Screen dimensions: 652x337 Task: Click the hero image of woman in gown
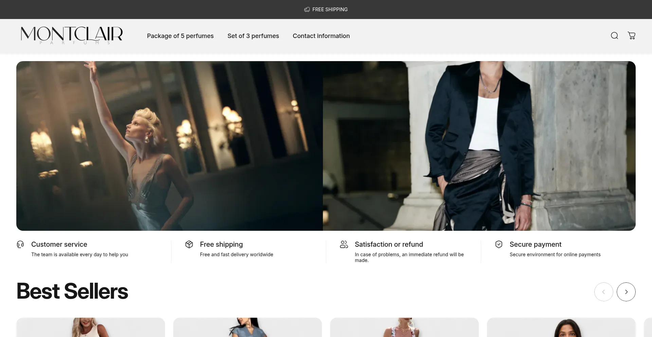(x=169, y=146)
